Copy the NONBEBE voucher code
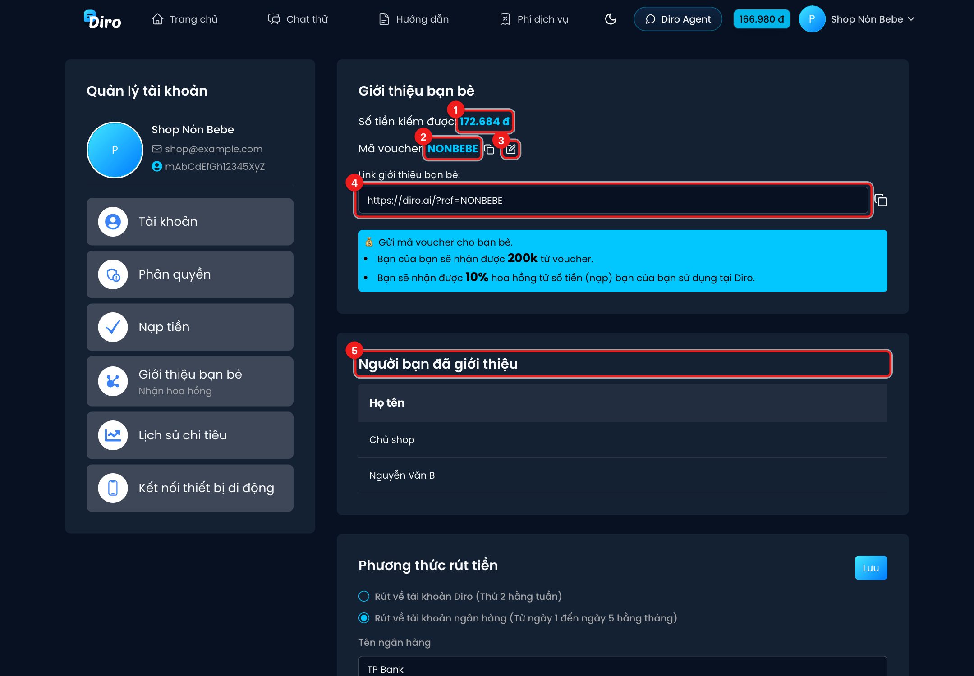This screenshot has width=974, height=676. [x=489, y=149]
